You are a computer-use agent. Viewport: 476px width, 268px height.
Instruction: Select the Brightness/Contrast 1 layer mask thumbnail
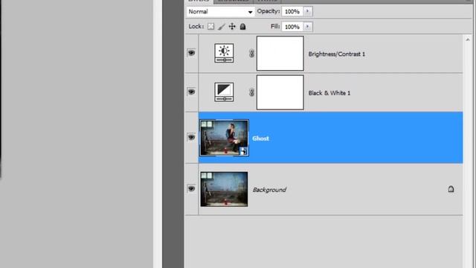(x=280, y=54)
